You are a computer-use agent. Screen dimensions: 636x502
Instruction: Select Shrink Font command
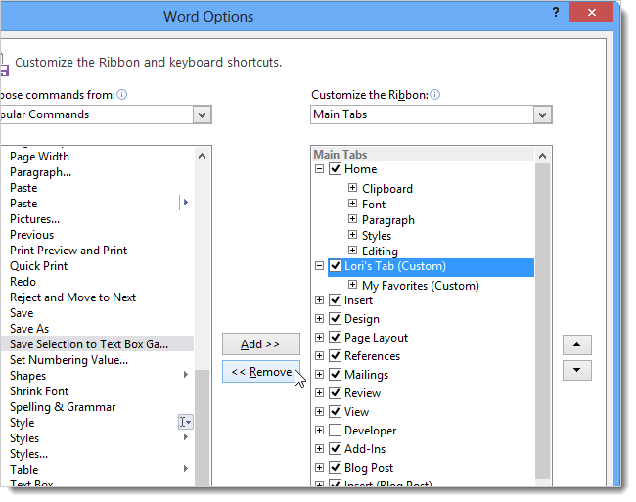39,390
